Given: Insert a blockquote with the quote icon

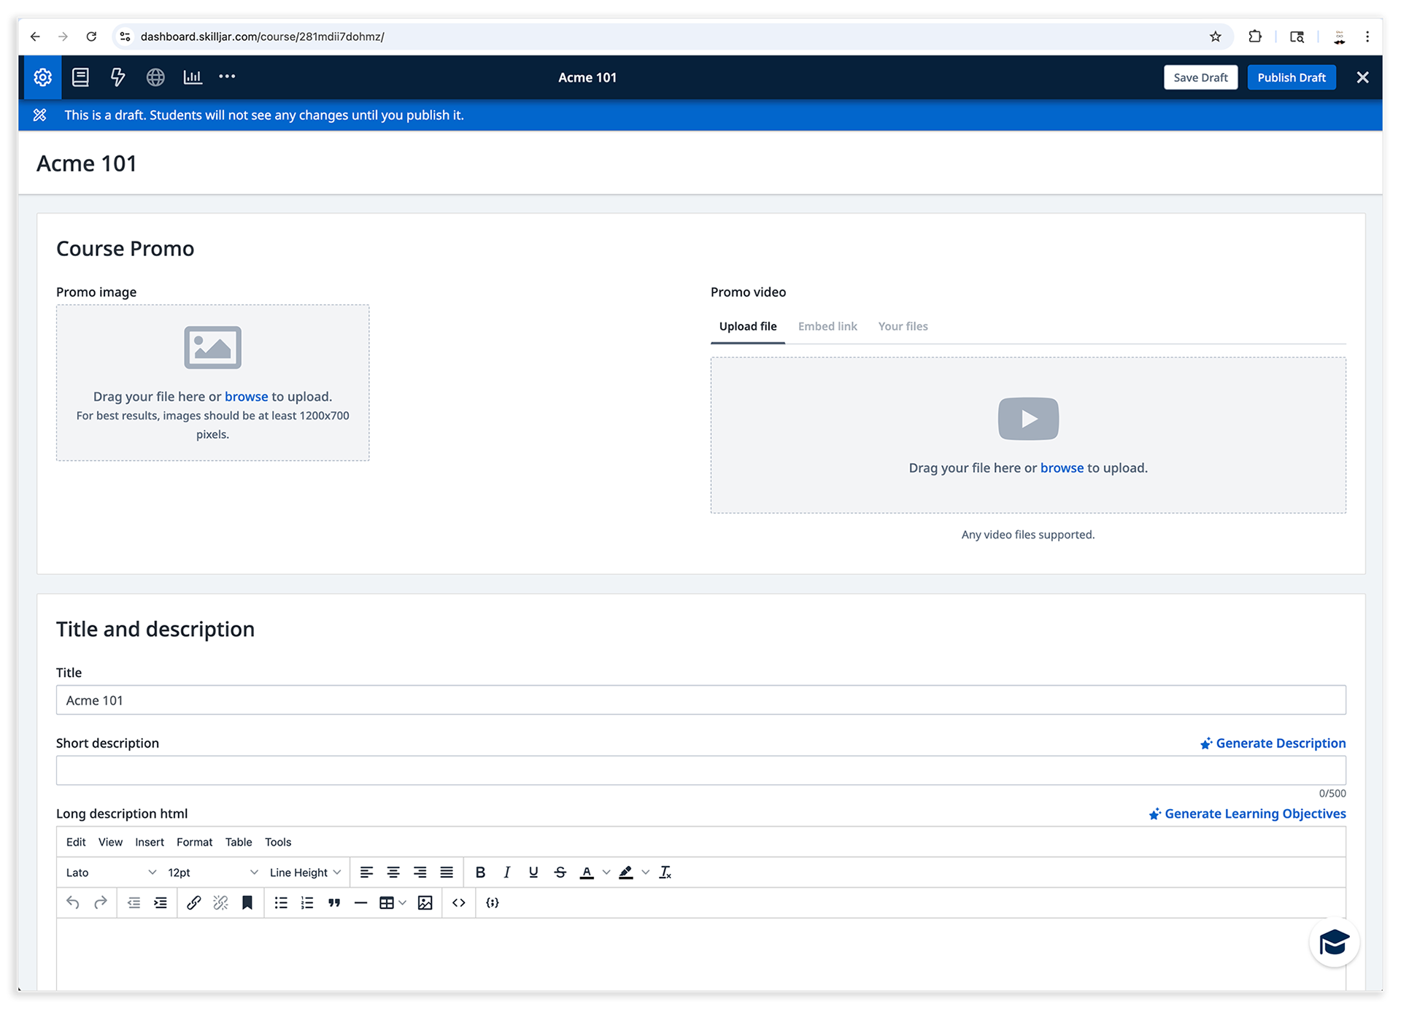Looking at the screenshot, I should (x=334, y=903).
